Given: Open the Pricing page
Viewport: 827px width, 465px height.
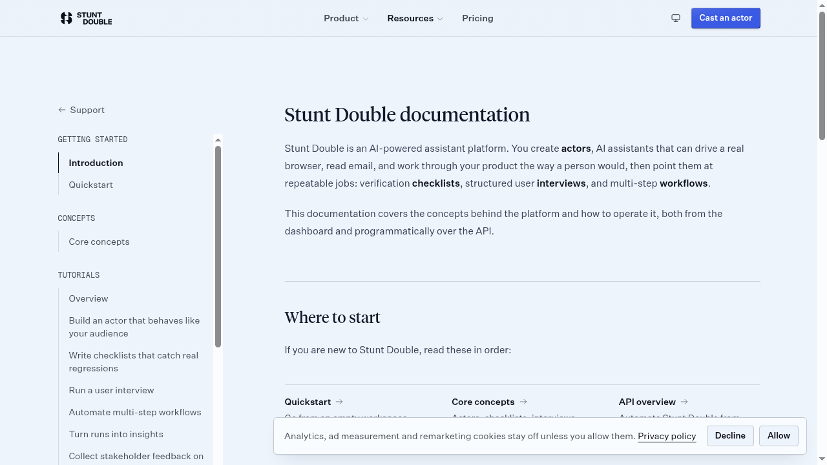Looking at the screenshot, I should pyautogui.click(x=477, y=18).
